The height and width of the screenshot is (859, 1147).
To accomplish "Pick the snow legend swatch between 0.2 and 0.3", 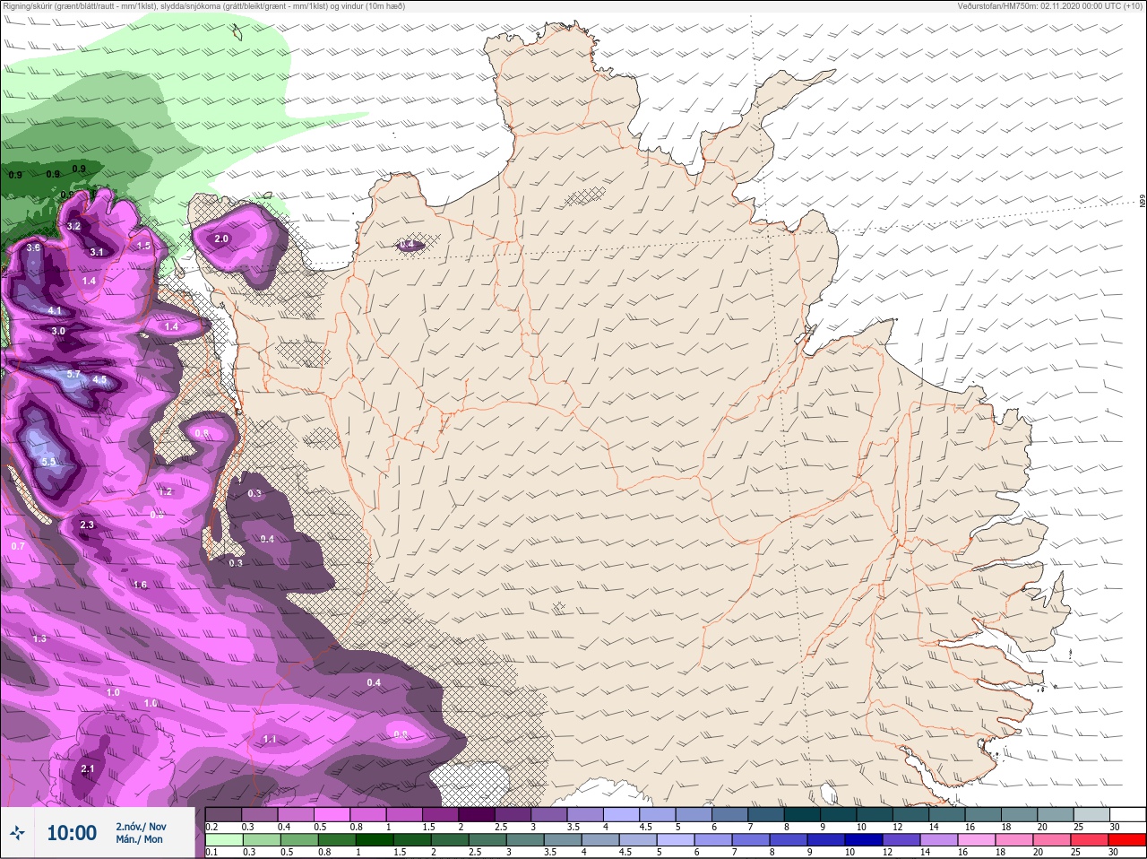I will tap(224, 814).
